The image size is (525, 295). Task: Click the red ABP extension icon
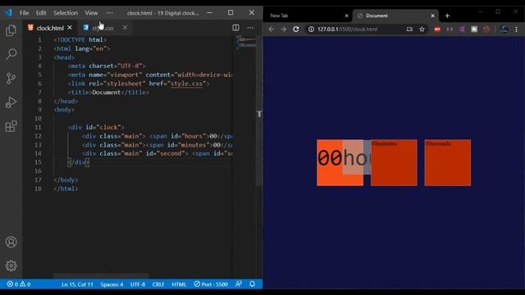(437, 29)
